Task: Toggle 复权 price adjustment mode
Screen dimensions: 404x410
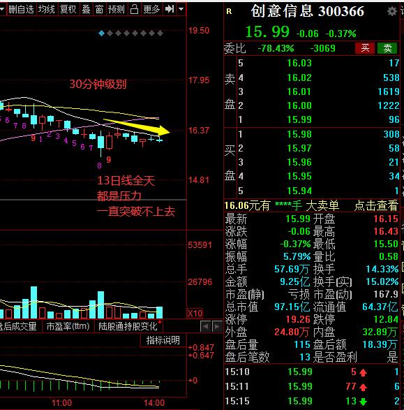Action: point(68,9)
